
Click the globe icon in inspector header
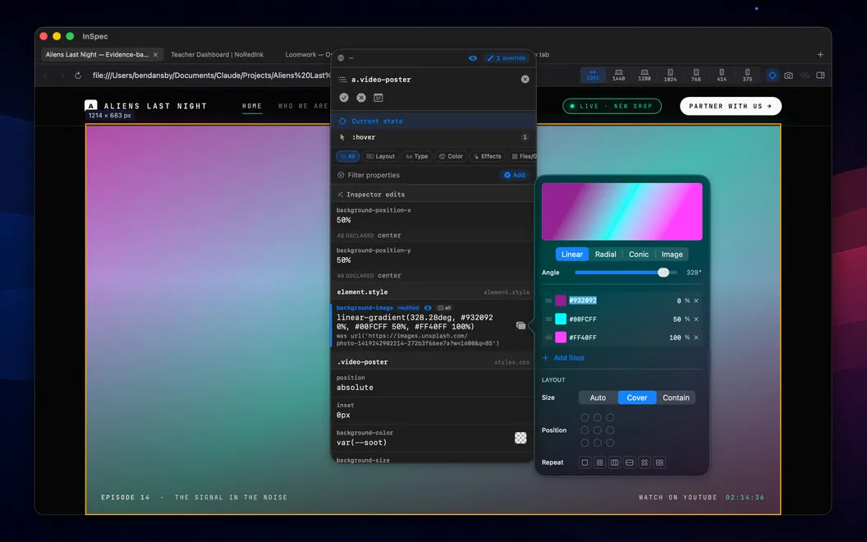pyautogui.click(x=341, y=57)
